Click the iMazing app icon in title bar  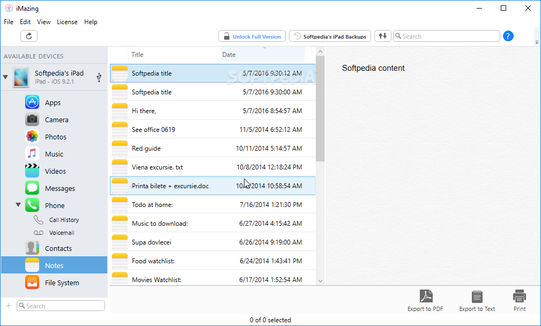9,8
